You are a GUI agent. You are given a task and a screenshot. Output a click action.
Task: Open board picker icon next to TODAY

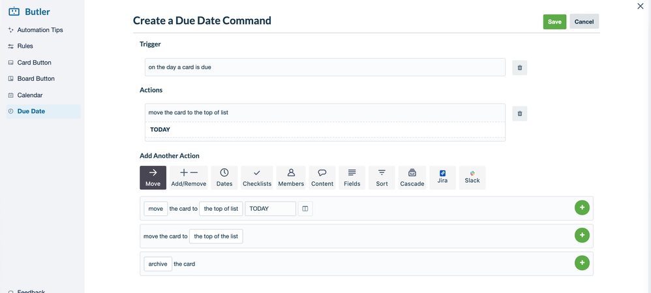pyautogui.click(x=305, y=209)
